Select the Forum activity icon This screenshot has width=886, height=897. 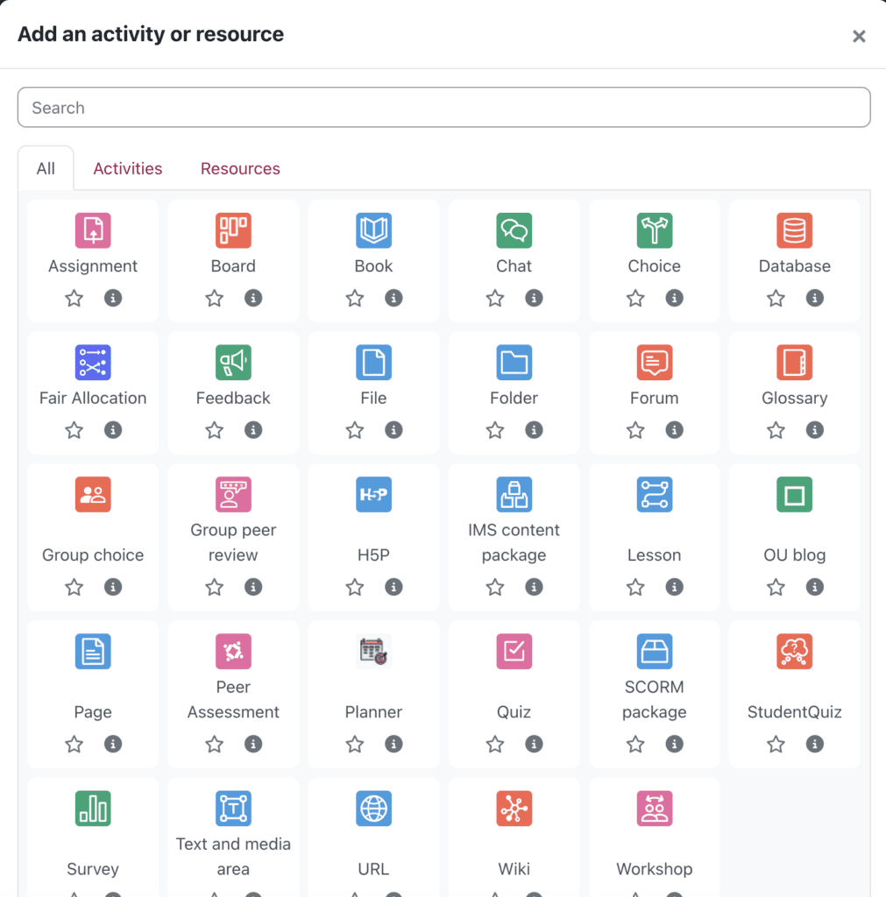tap(654, 363)
